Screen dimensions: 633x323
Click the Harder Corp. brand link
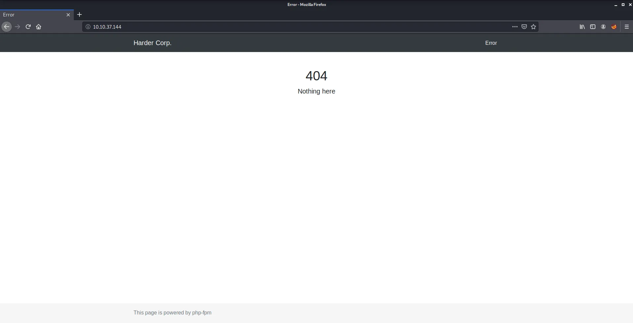[x=152, y=43]
